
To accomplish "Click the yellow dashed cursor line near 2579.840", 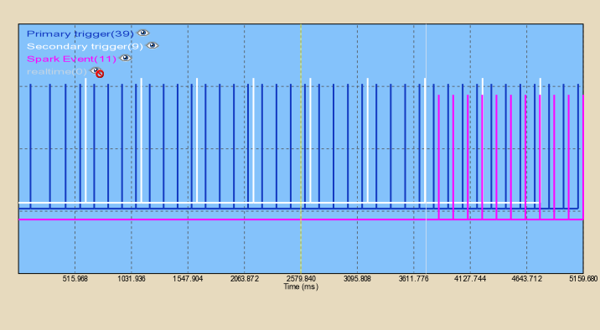I will [301, 148].
